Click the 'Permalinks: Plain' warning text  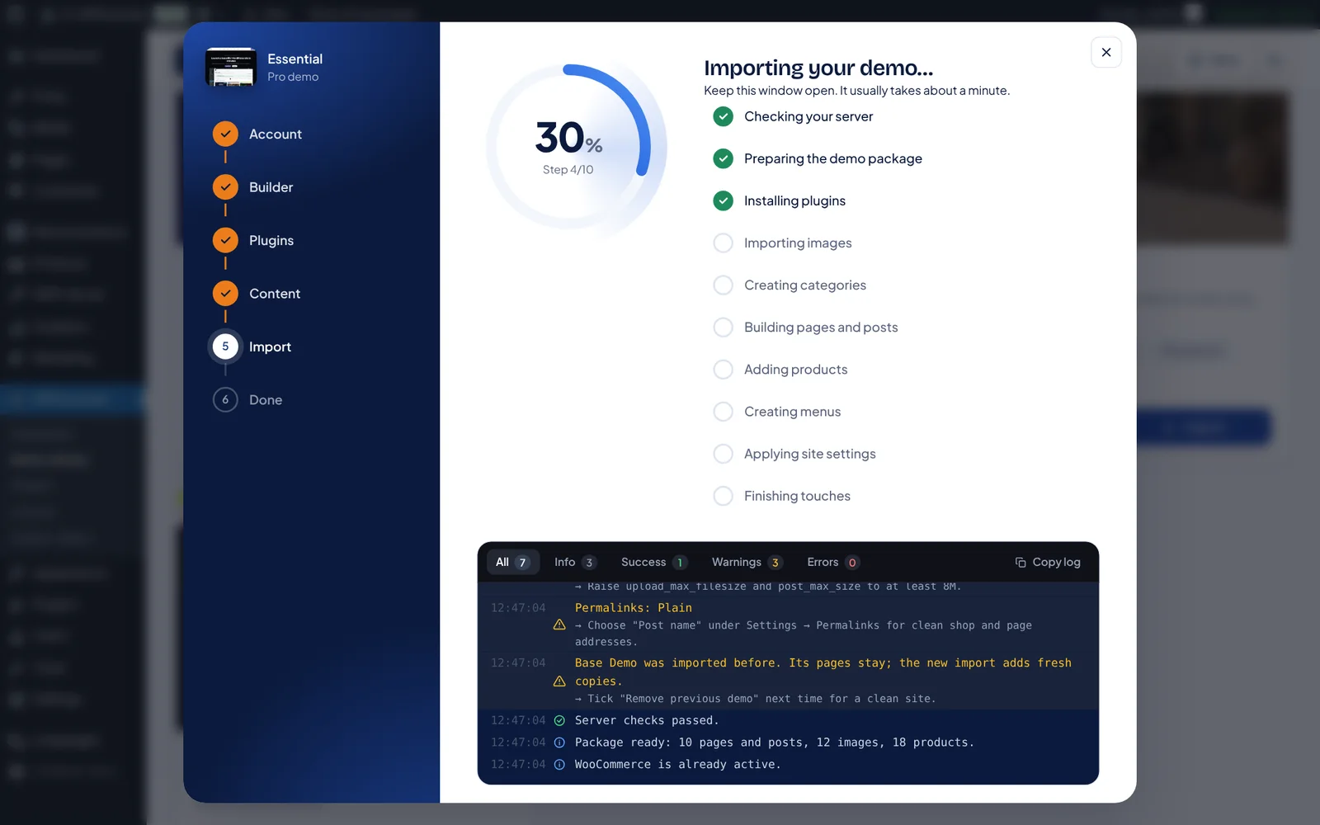[x=634, y=608]
